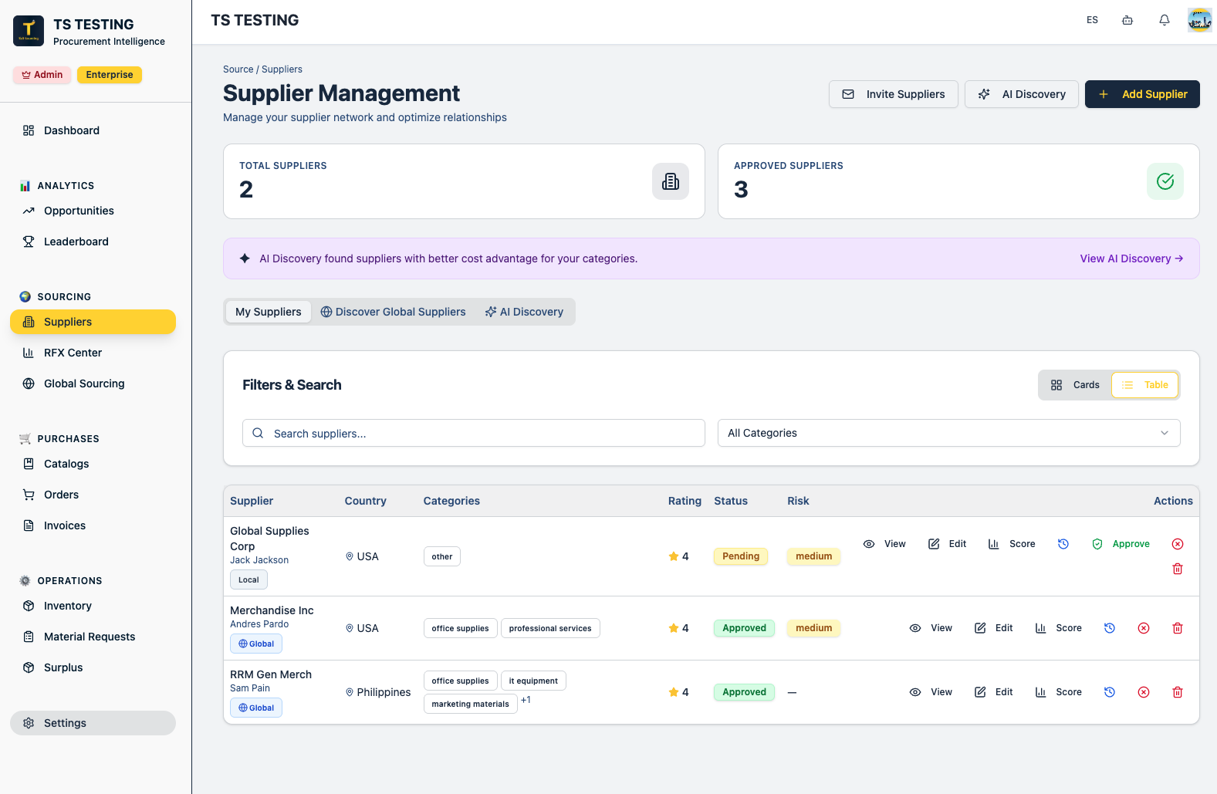Click the Total Suppliers building icon

tap(671, 181)
